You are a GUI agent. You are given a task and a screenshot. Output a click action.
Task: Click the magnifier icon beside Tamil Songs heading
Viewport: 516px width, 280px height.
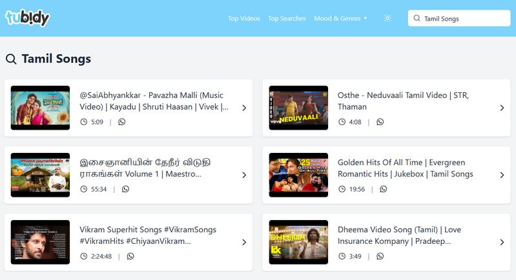11,59
